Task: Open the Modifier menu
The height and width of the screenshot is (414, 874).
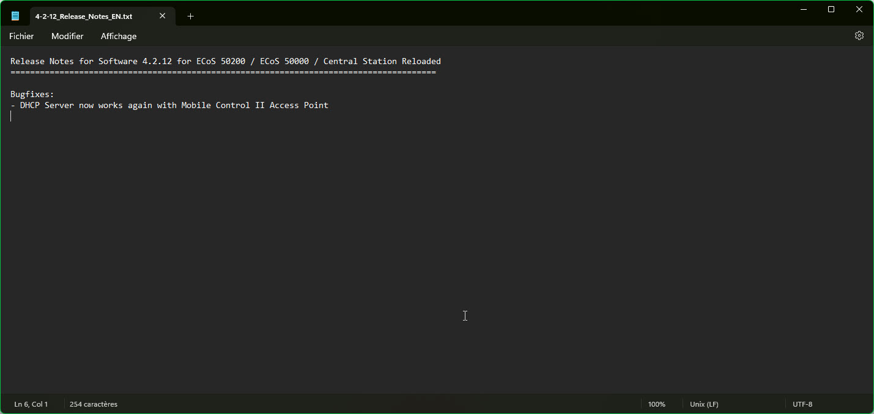Action: point(67,37)
